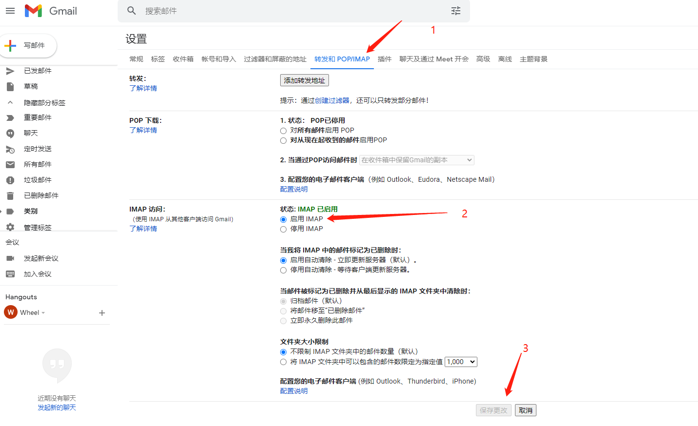This screenshot has width=698, height=426.
Task: Click 加入会议 keyboard icon
Action: (x=10, y=273)
